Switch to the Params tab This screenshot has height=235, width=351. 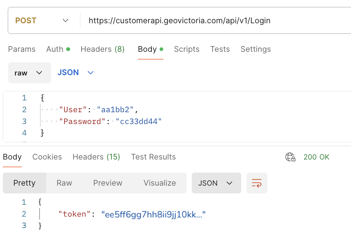coord(22,49)
